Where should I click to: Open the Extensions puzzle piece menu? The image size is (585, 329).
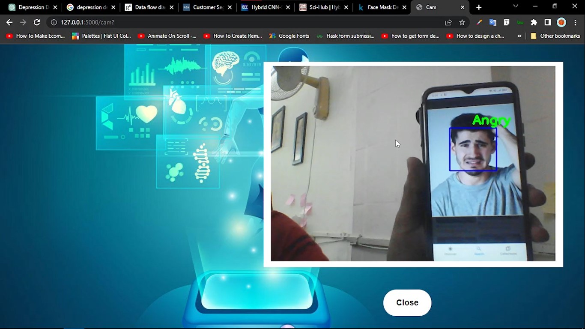pos(534,22)
